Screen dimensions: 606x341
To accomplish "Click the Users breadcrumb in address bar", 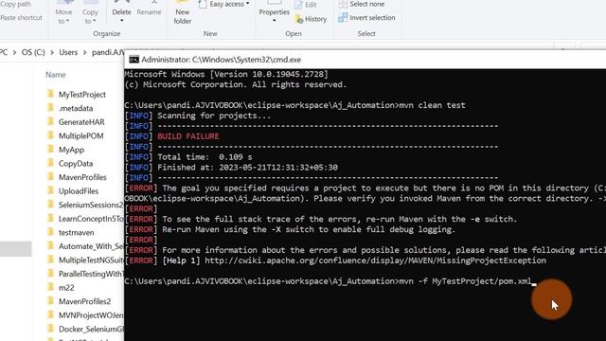I will click(x=68, y=52).
